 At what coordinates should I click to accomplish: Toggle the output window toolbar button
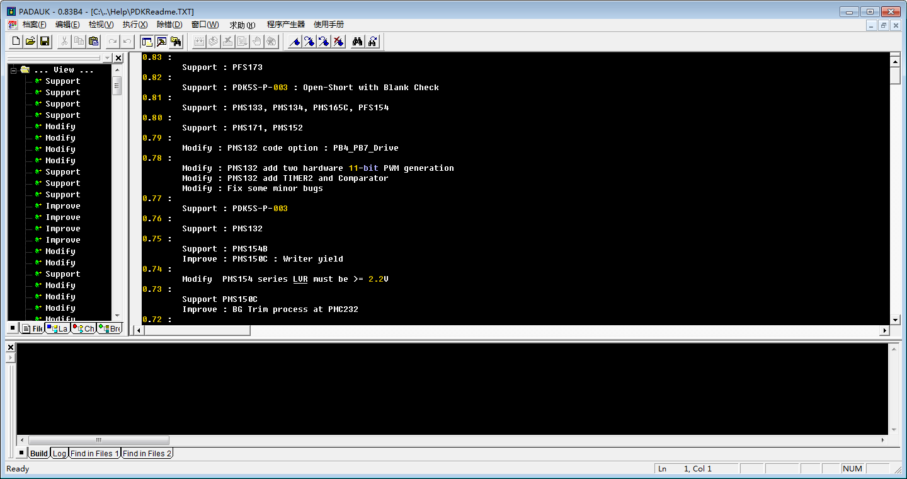point(161,41)
